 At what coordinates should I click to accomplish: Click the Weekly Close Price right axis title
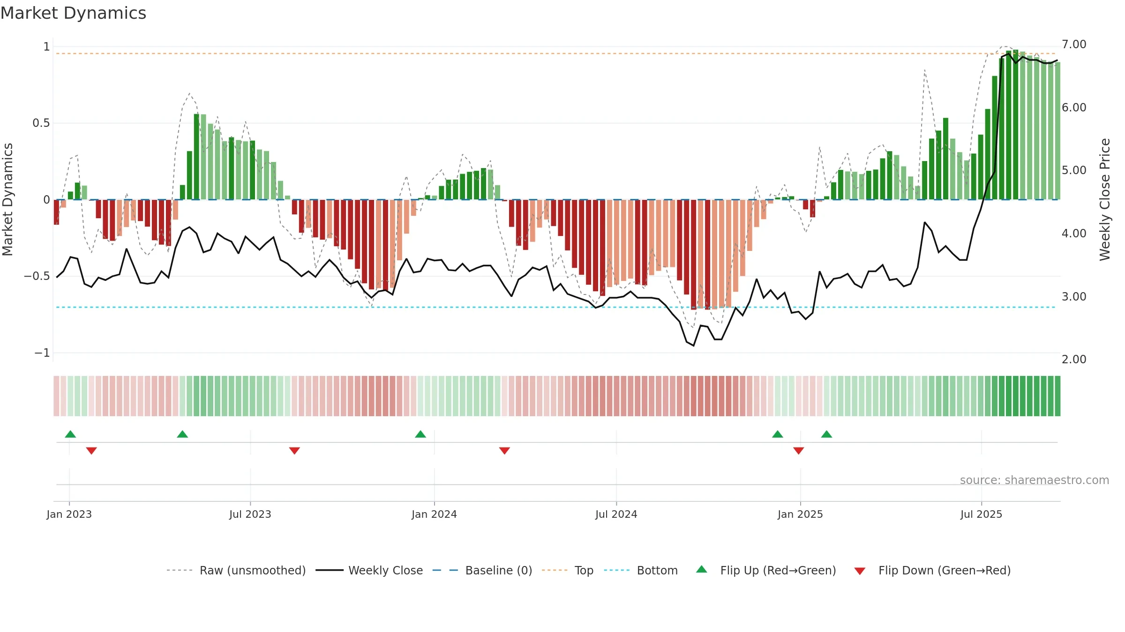point(1105,199)
